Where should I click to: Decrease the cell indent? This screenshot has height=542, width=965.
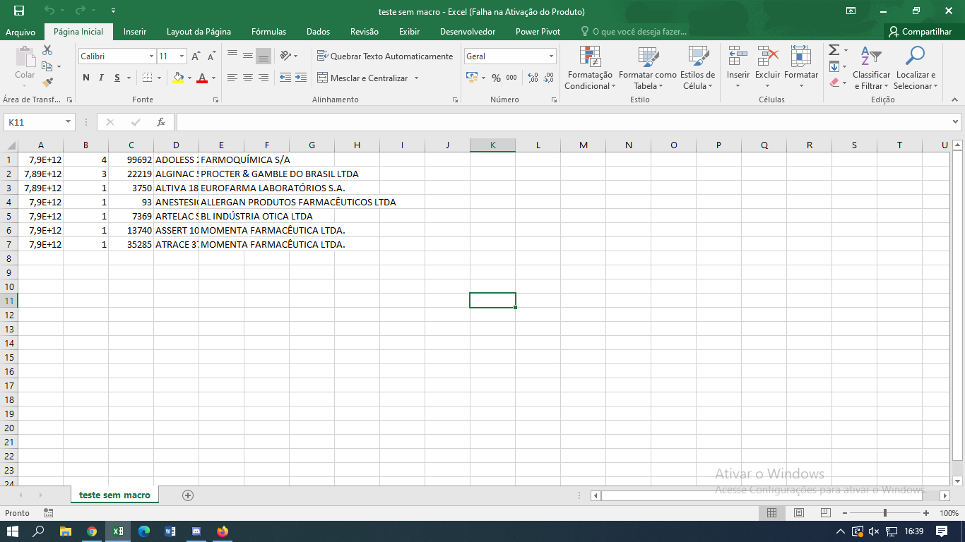point(285,78)
